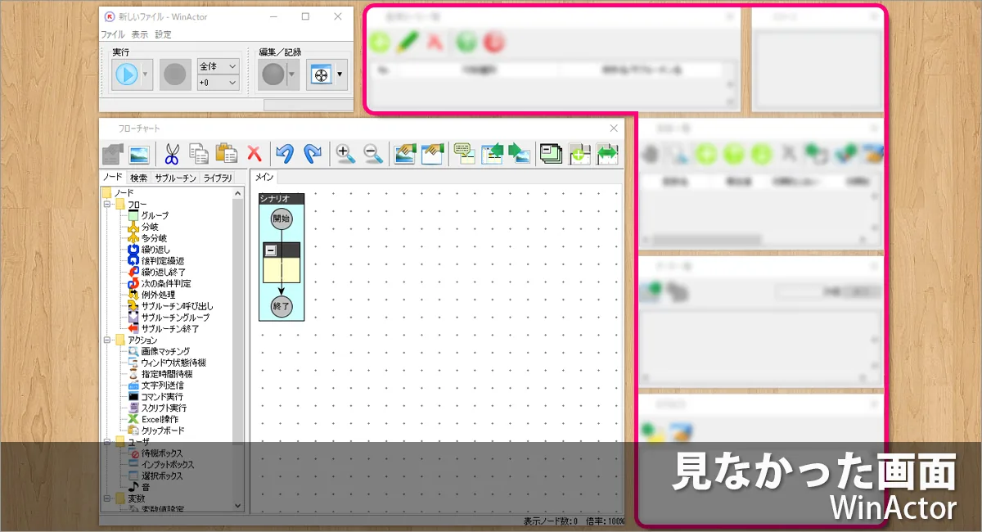
Task: Click the red X delete icon
Action: tap(255, 153)
